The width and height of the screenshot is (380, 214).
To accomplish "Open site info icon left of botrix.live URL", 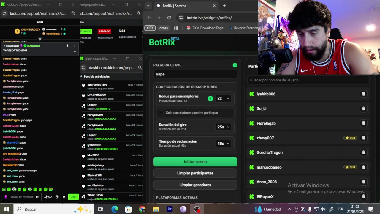I will 180,18.
